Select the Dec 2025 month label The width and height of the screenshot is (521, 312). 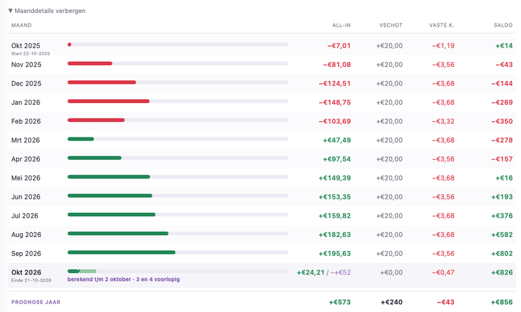pos(26,83)
